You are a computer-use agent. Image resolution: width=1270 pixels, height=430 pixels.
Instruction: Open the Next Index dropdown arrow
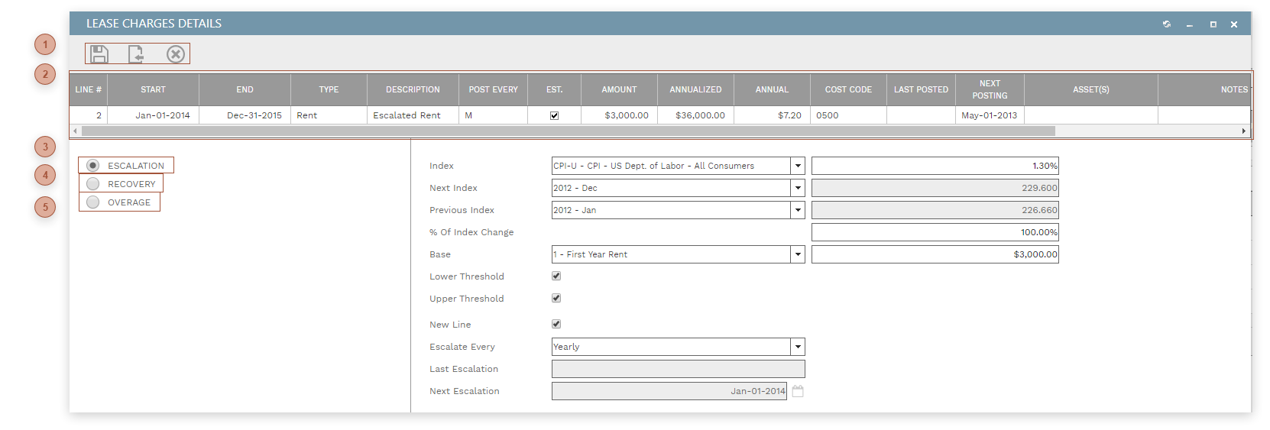click(798, 188)
